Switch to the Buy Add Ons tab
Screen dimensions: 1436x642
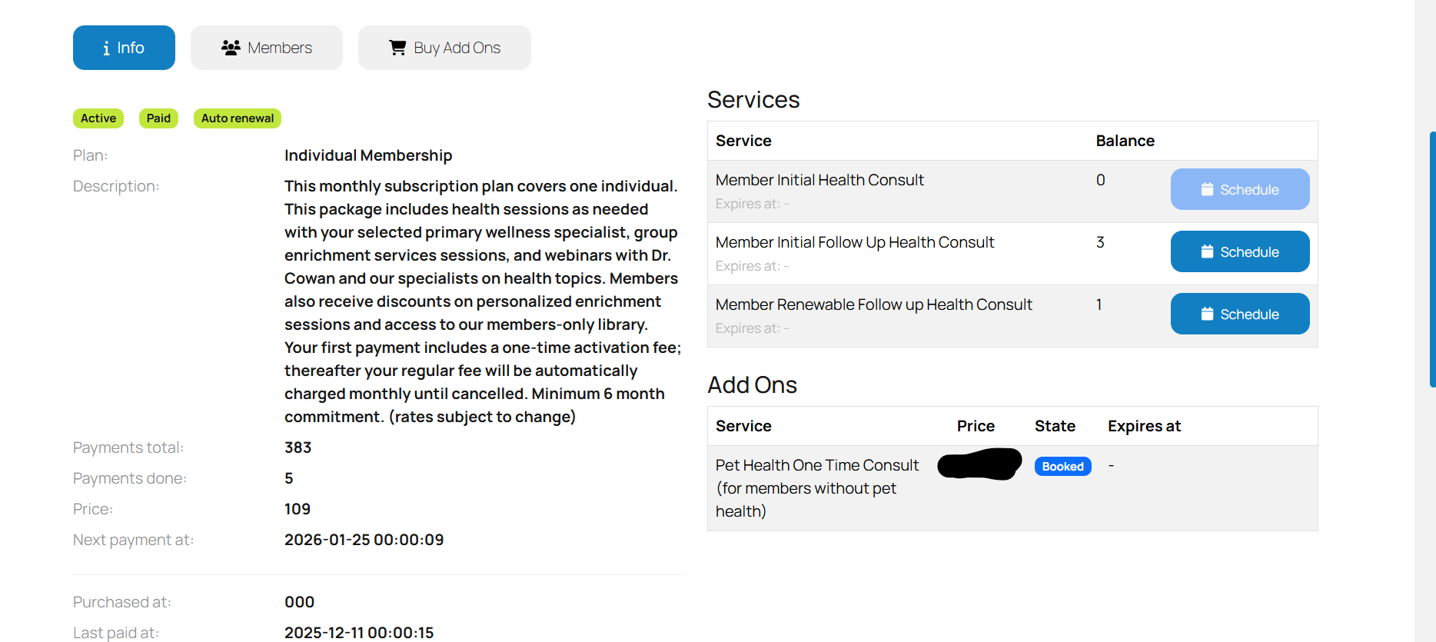click(444, 48)
